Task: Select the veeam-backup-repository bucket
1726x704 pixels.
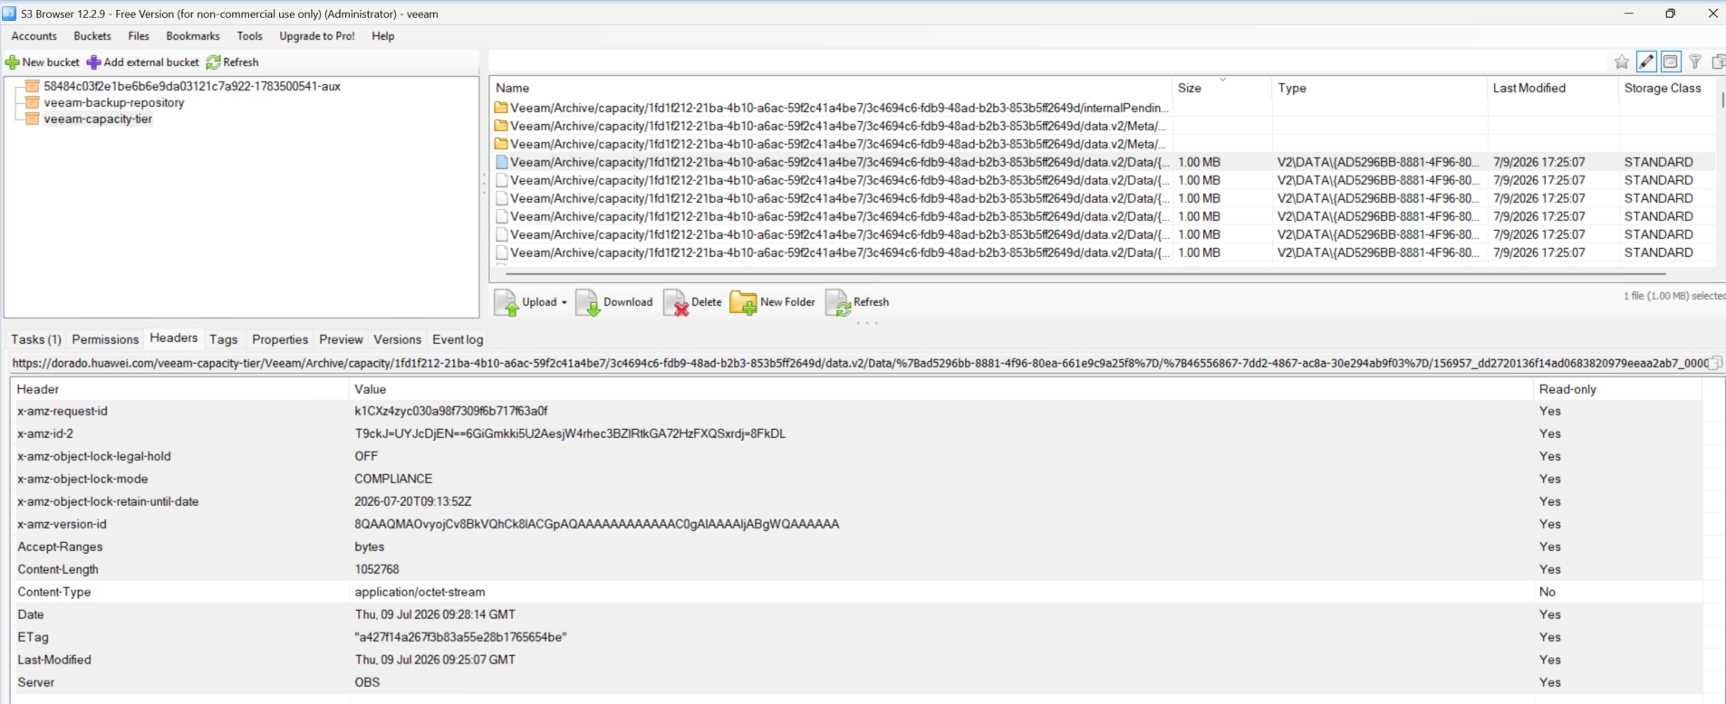Action: 113,102
